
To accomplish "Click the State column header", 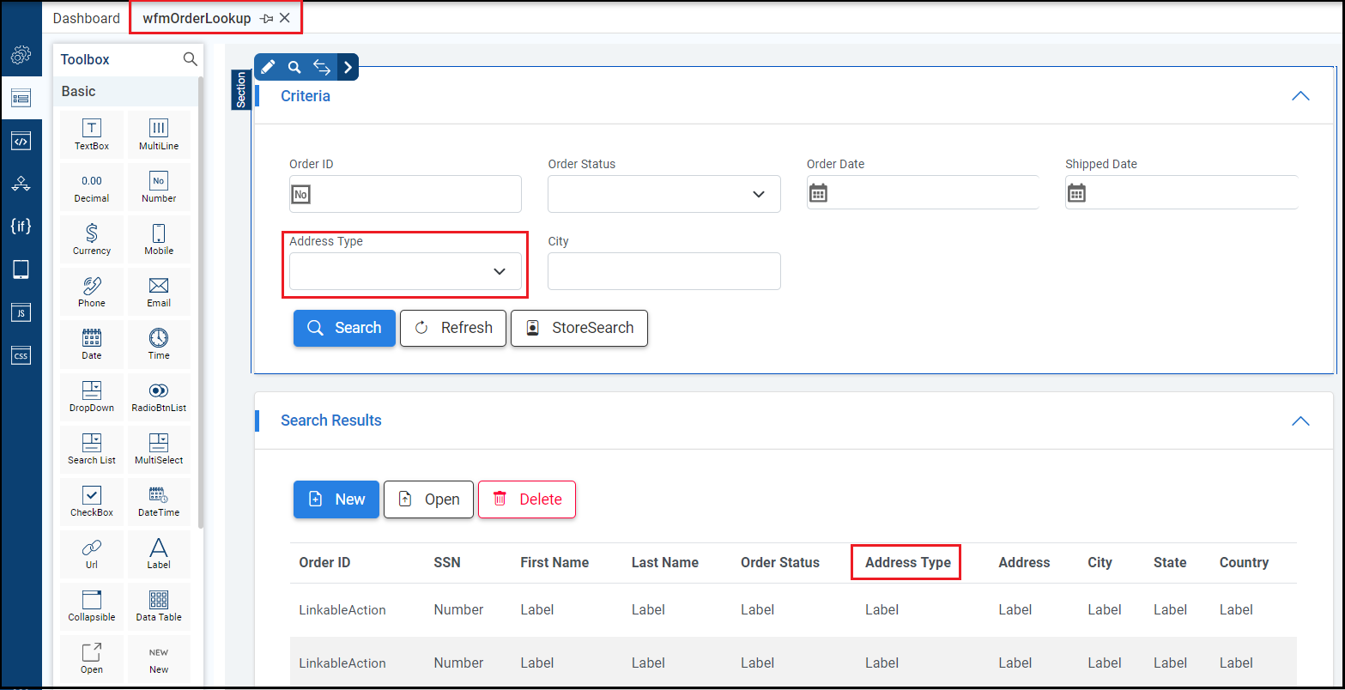I will [1170, 563].
